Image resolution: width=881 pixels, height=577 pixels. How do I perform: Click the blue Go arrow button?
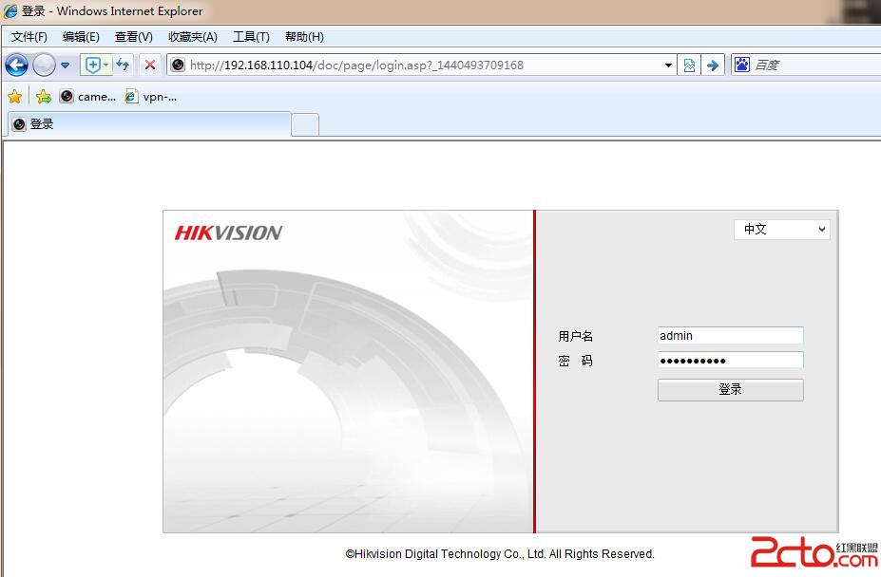point(713,65)
